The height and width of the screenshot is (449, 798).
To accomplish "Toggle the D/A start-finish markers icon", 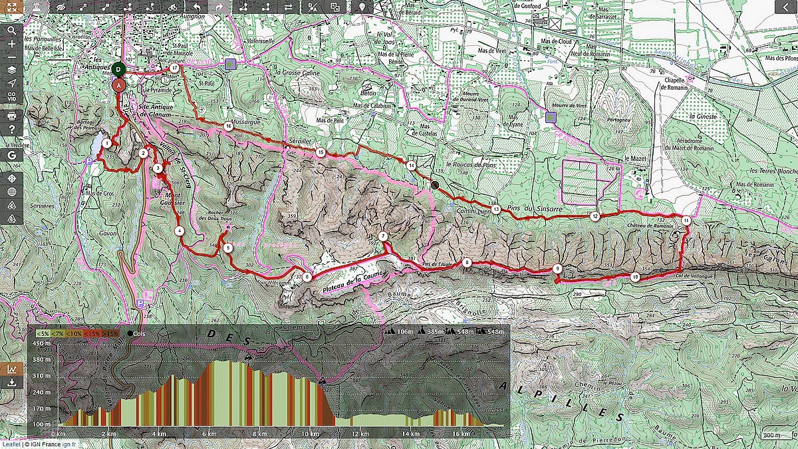I will (x=312, y=7).
